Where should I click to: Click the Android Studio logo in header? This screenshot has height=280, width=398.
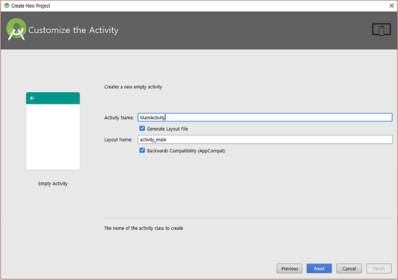click(x=16, y=29)
